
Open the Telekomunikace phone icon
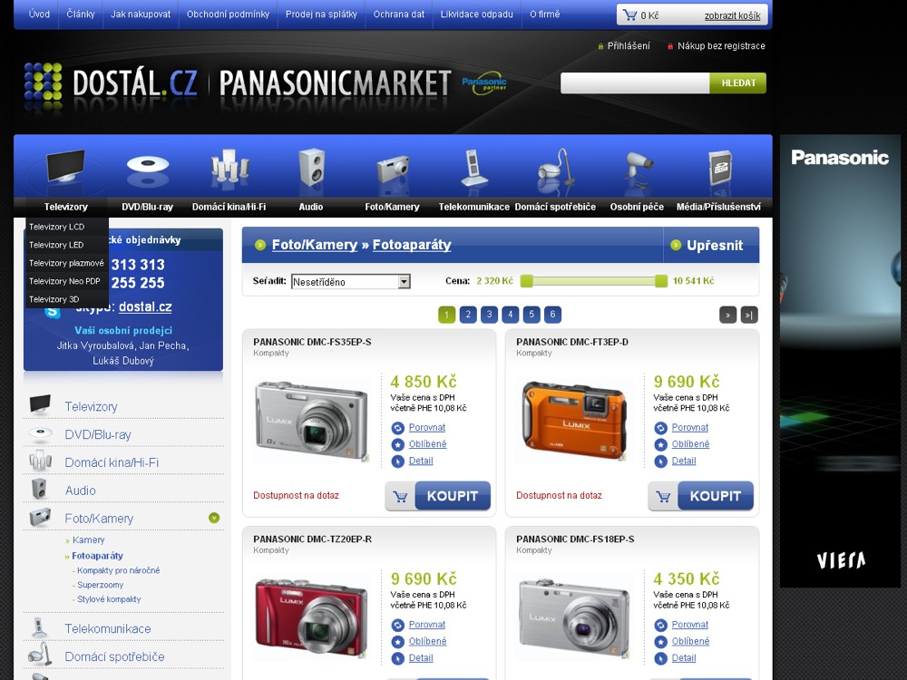coord(474,169)
